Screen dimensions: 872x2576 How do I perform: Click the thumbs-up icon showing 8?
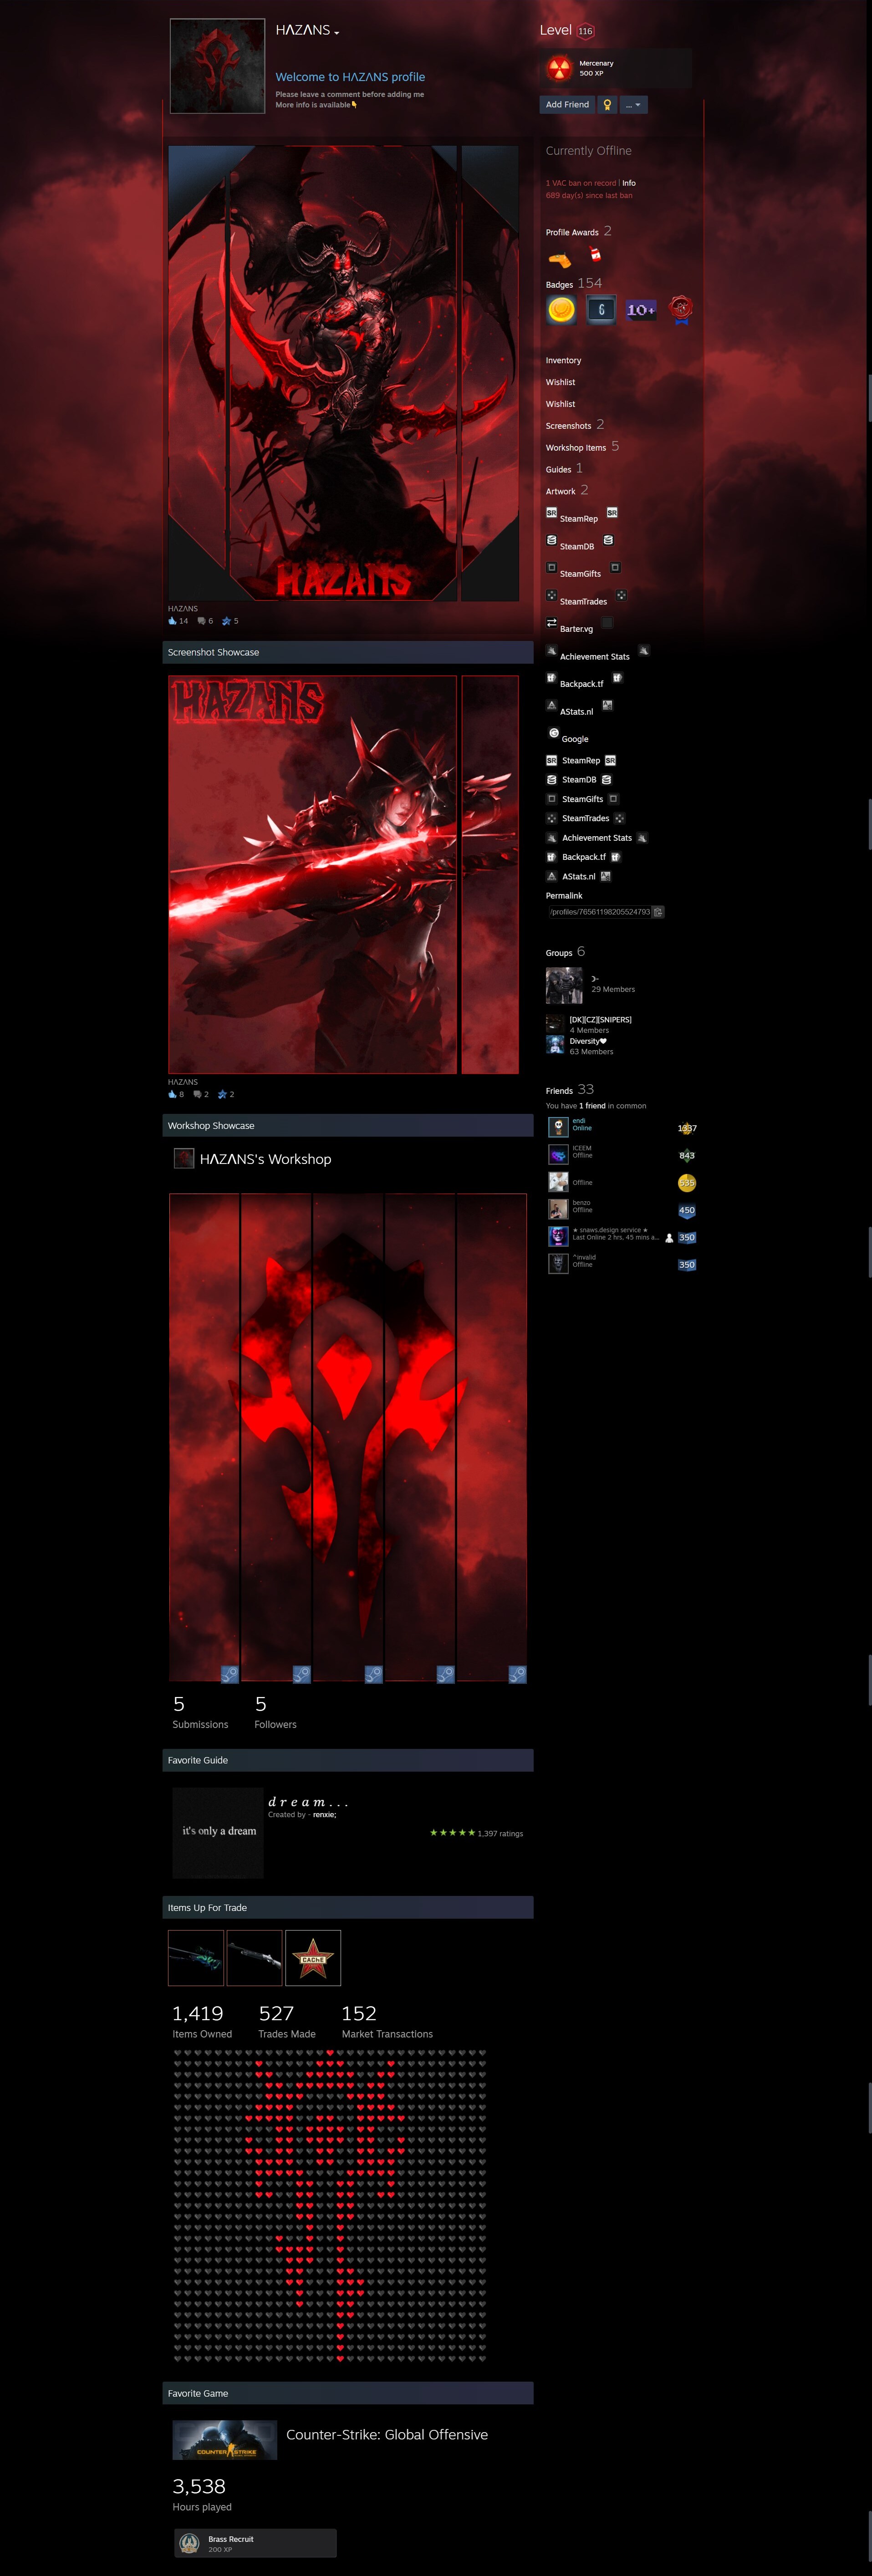tap(173, 1094)
